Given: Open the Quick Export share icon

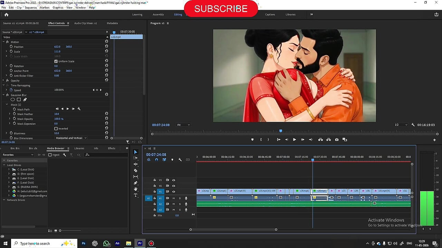Looking at the screenshot, I should click(436, 14).
